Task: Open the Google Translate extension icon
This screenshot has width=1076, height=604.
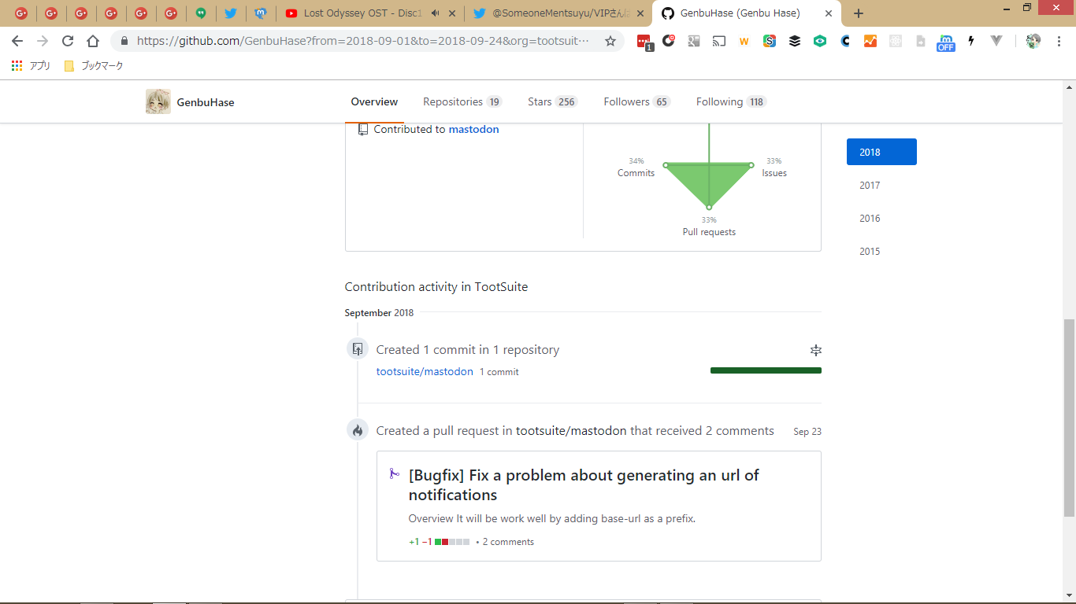Action: tap(694, 41)
